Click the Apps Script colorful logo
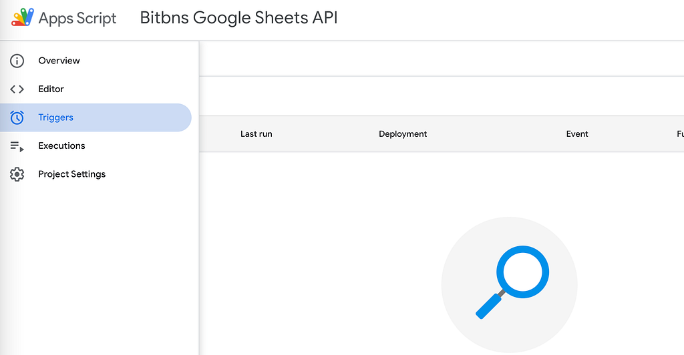This screenshot has width=684, height=355. tap(22, 18)
